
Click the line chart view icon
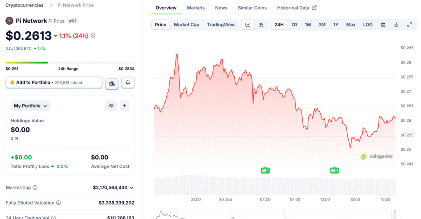click(x=248, y=25)
